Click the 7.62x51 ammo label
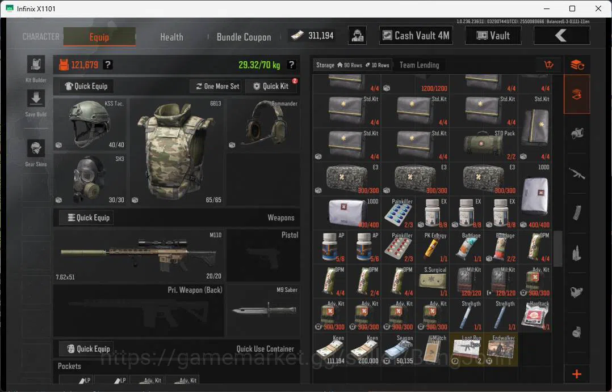 click(65, 277)
